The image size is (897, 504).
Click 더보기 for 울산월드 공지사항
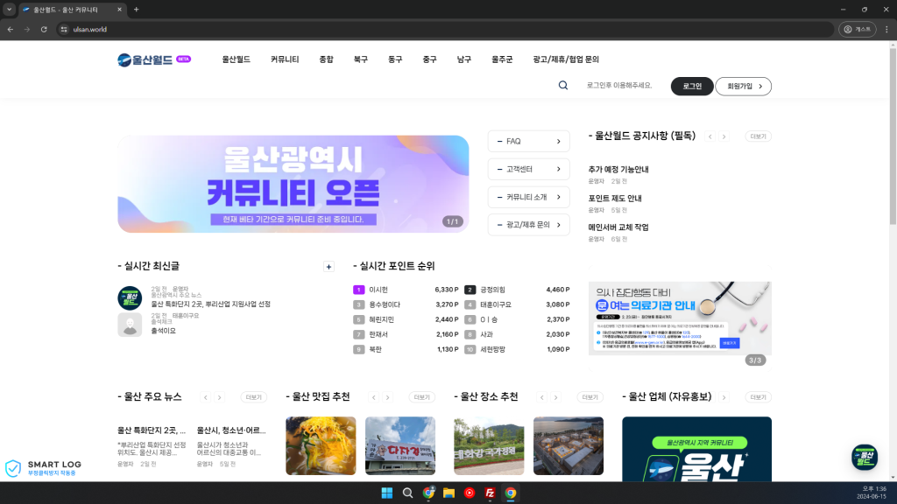point(758,136)
